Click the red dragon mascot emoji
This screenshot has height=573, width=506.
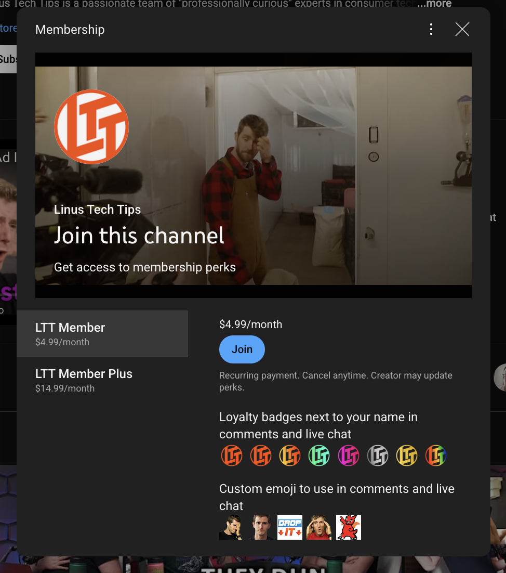[348, 527]
